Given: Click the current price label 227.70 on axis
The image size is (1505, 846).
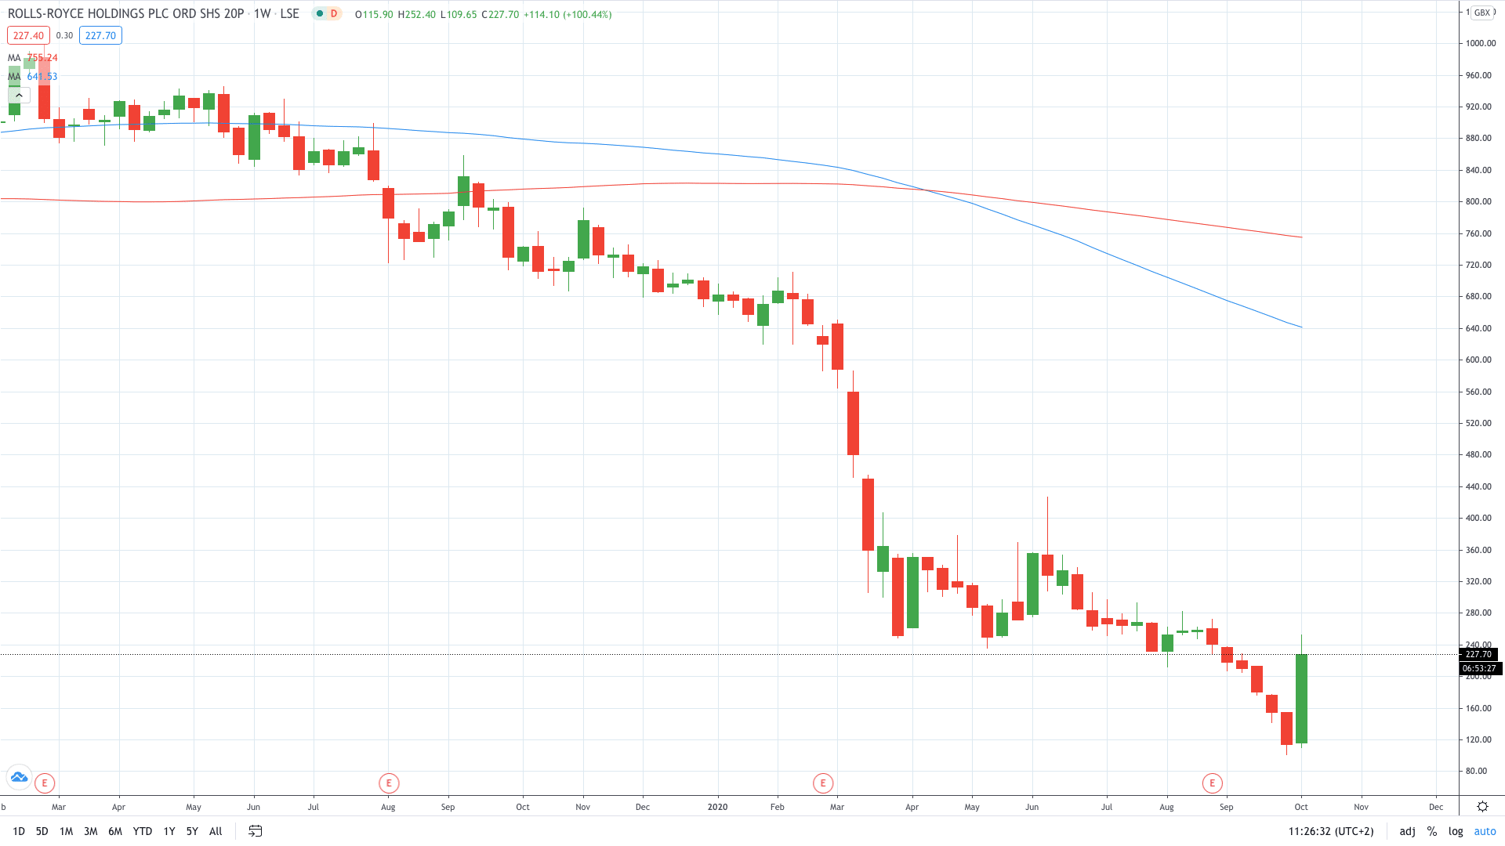Looking at the screenshot, I should click(1478, 654).
